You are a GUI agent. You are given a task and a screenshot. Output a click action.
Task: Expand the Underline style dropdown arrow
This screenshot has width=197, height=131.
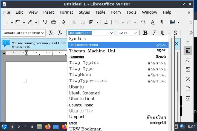point(169,33)
